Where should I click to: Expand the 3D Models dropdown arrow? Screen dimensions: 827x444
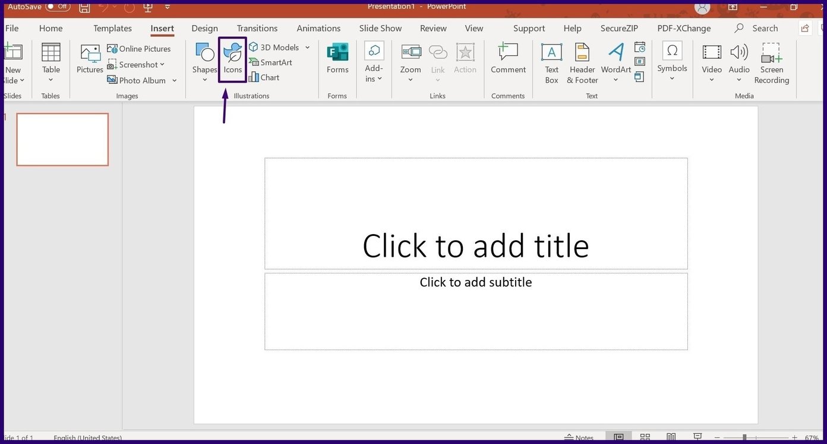point(308,48)
